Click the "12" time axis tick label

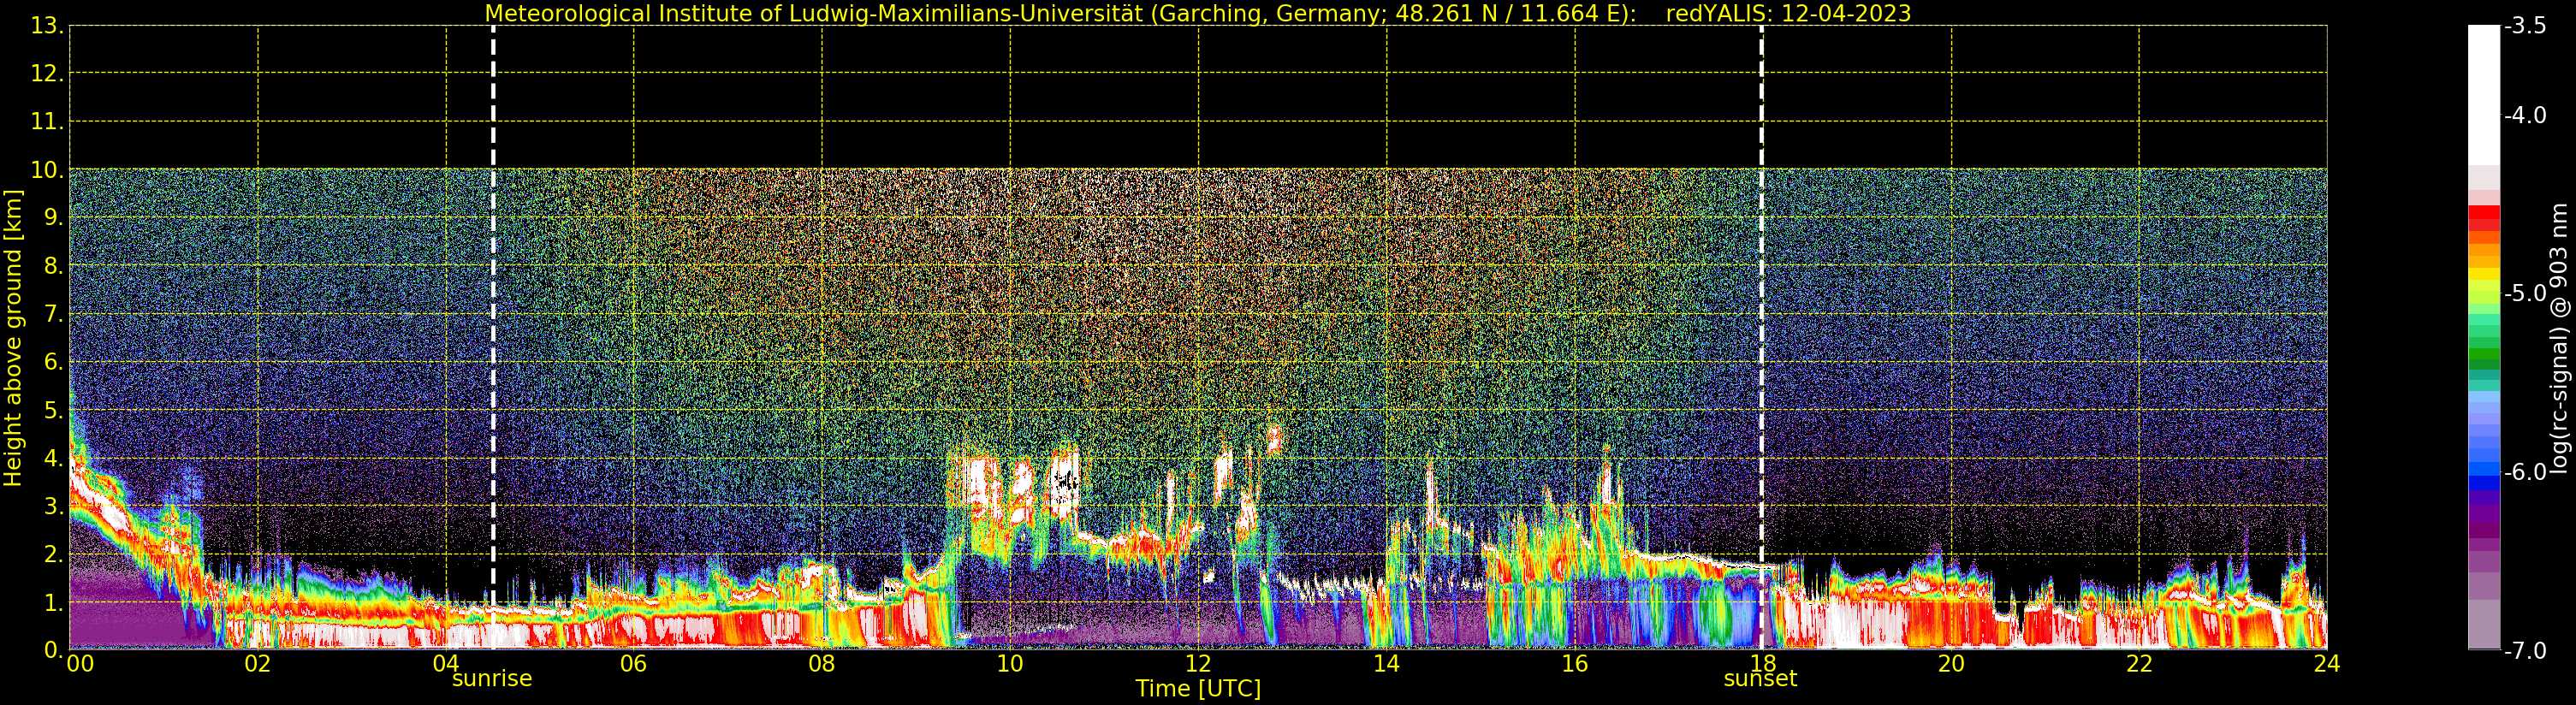(1198, 664)
